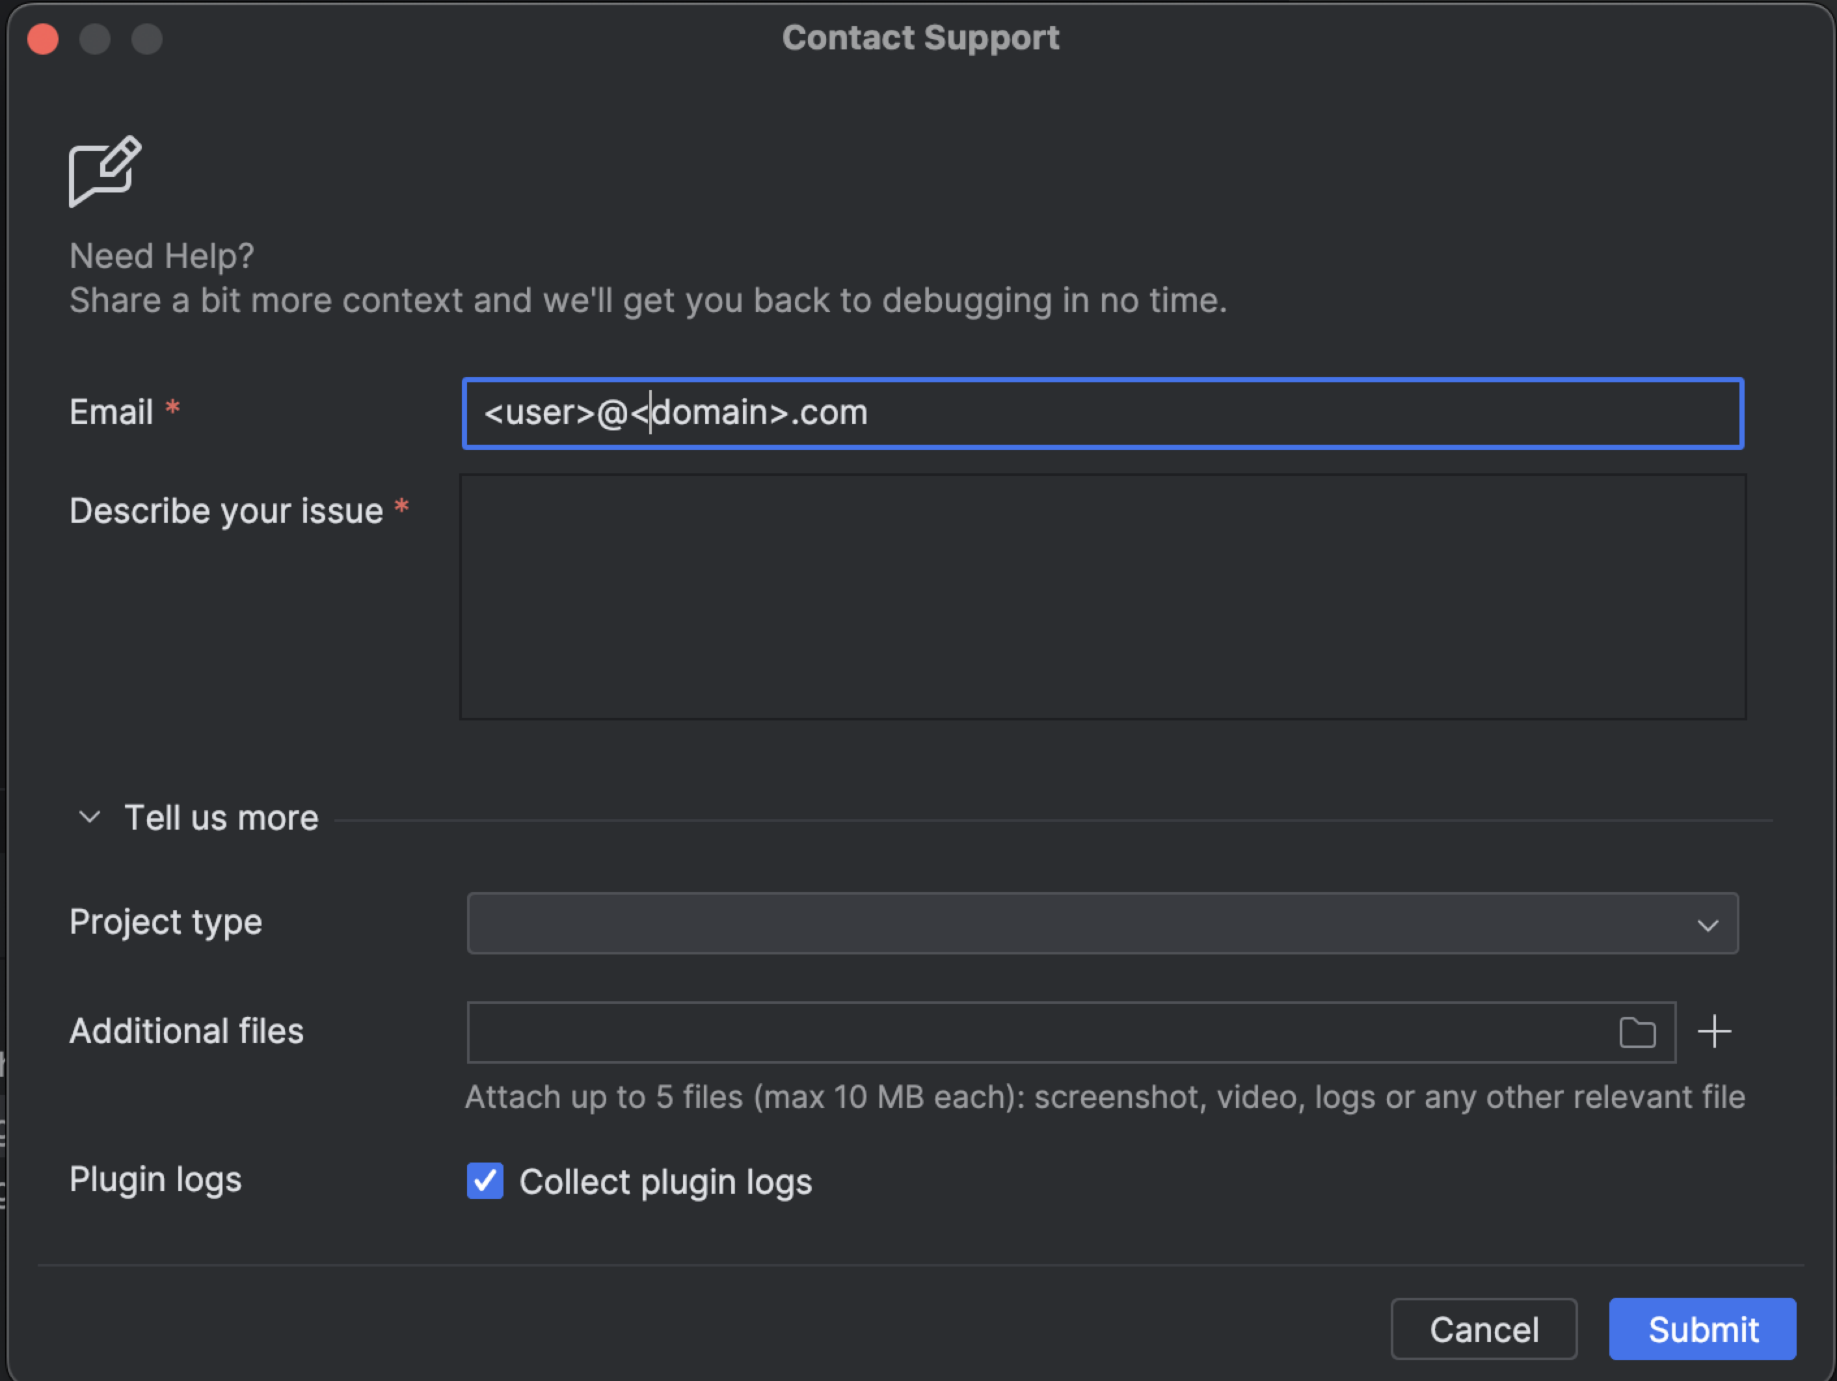
Task: Click the plus icon to add another file
Action: point(1714,1032)
